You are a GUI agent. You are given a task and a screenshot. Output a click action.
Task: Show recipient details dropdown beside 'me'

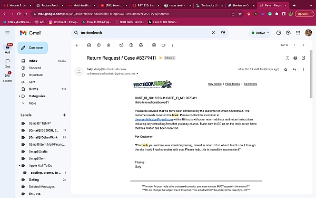click(x=137, y=74)
